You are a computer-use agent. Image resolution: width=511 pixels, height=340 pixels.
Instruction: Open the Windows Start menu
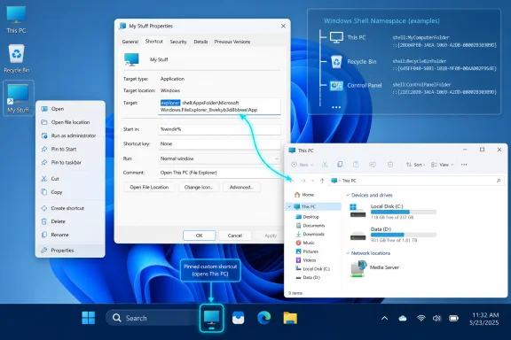[x=89, y=318]
